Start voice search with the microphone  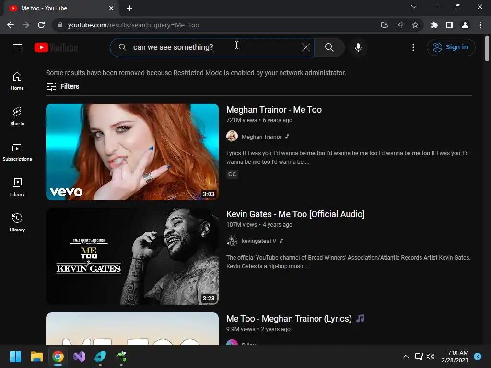(358, 47)
